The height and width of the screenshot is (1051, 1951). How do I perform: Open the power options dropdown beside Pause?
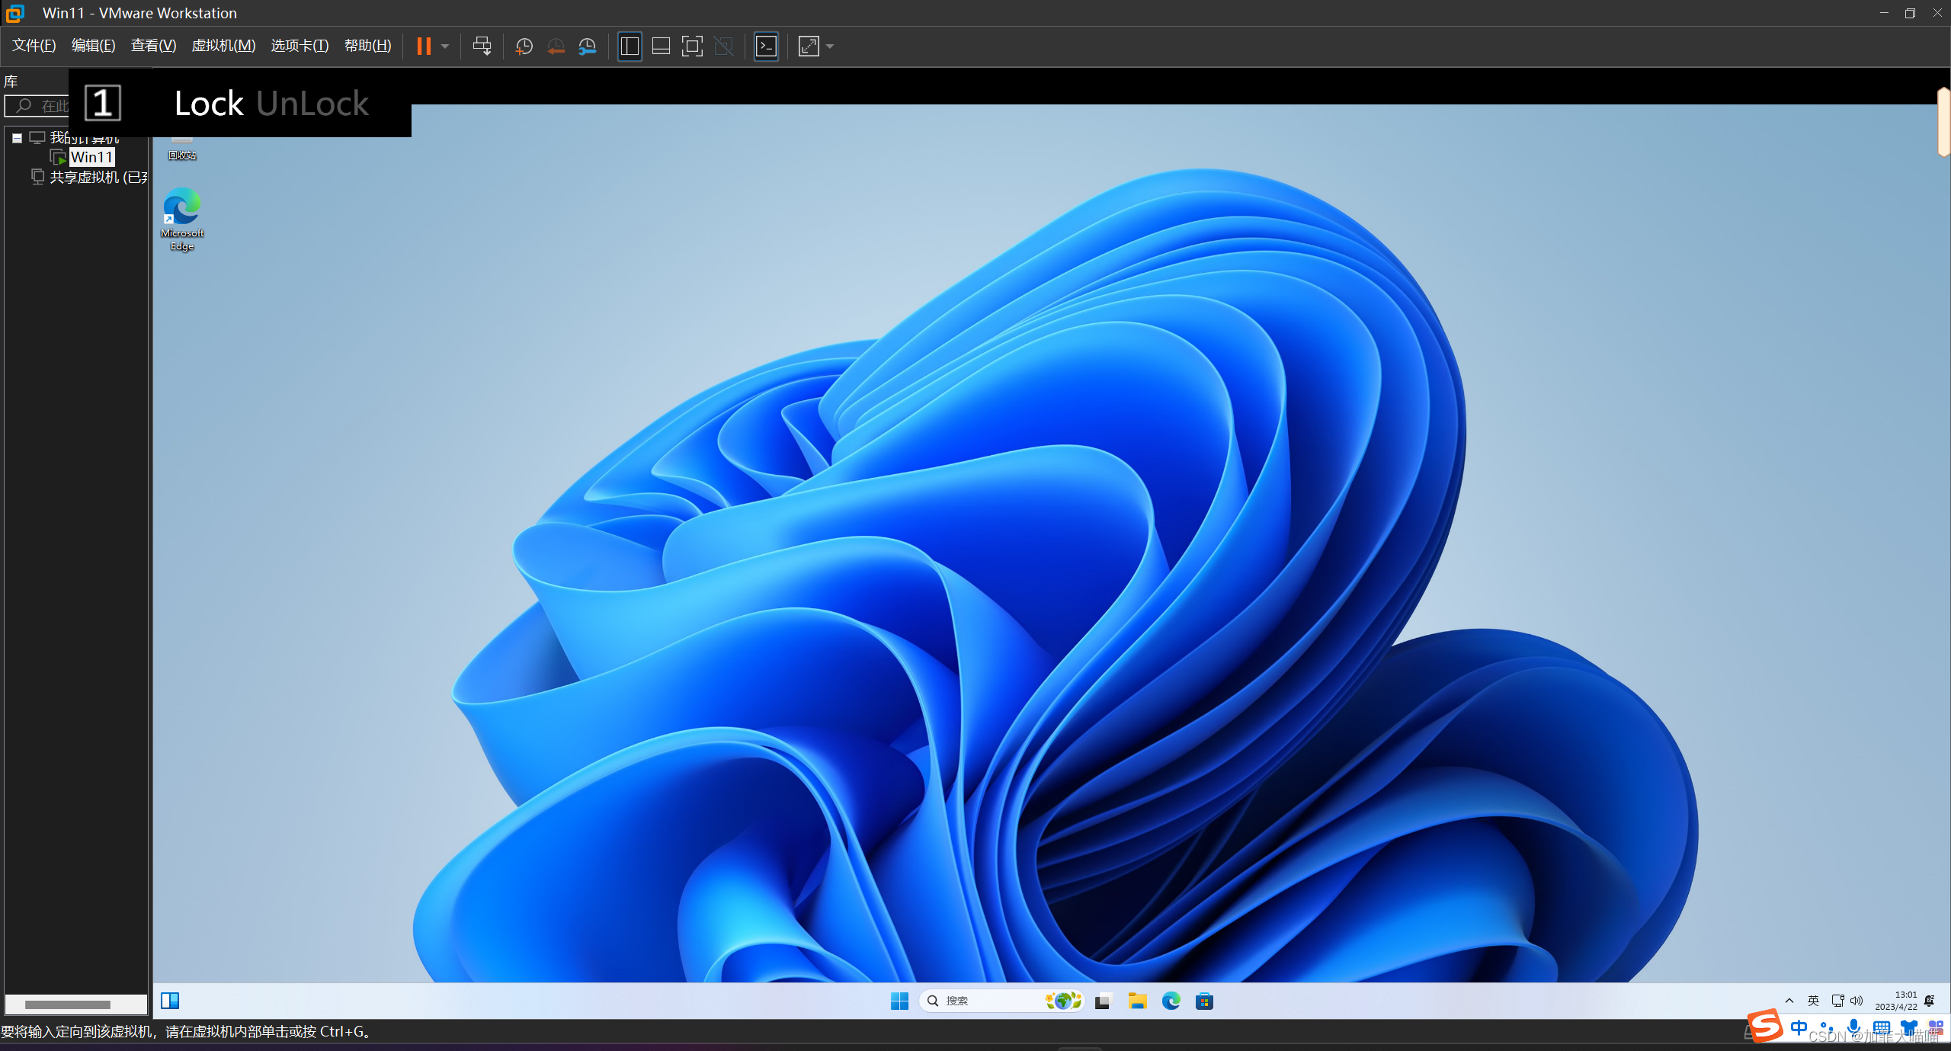coord(445,46)
